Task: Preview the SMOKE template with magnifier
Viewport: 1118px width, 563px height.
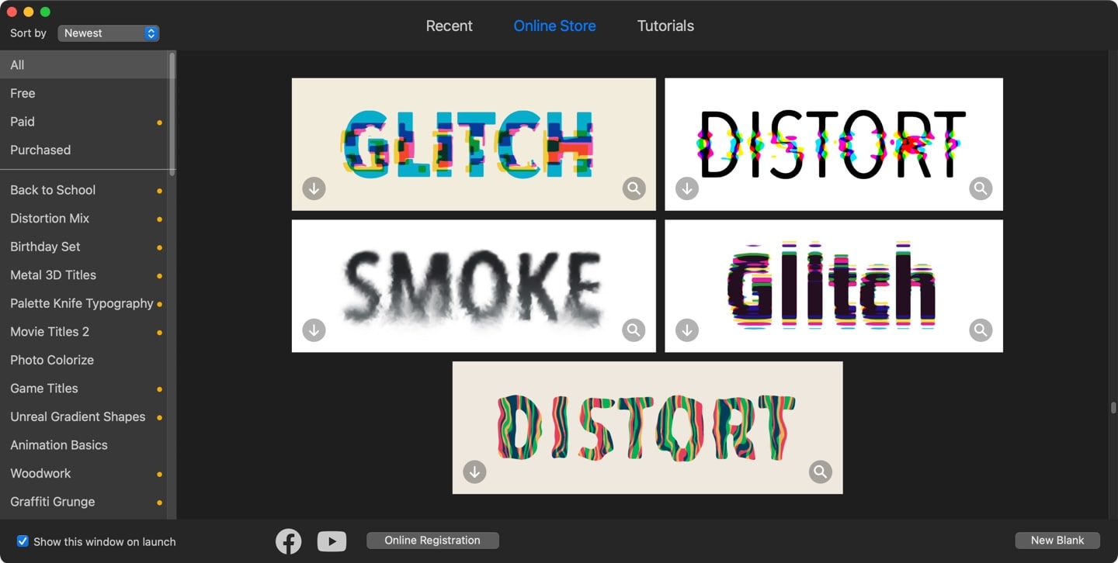Action: pos(634,330)
